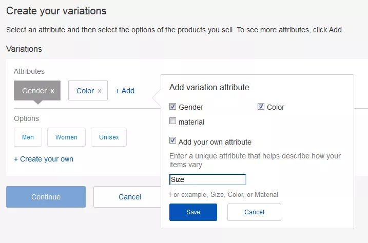
Task: Remove the Gender attribute with its x
Action: tap(52, 91)
